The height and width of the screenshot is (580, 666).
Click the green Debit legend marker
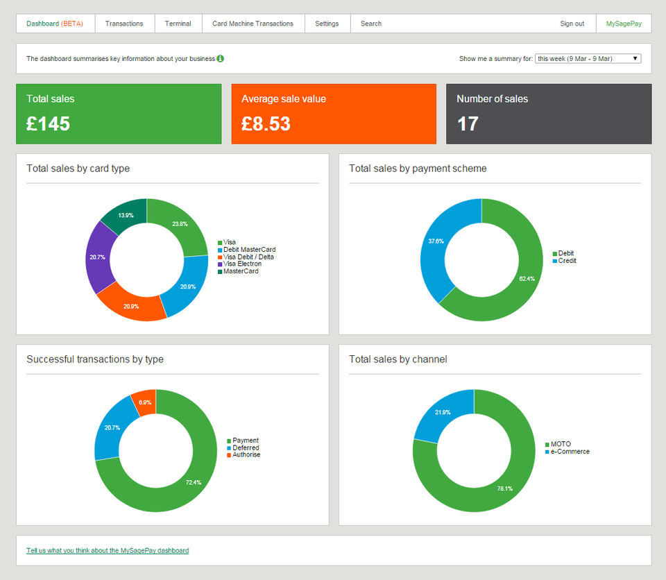pyautogui.click(x=555, y=254)
